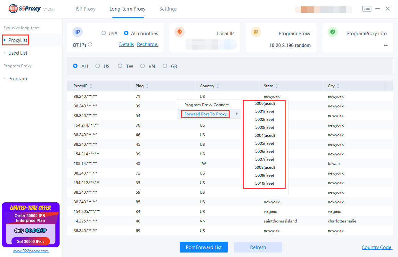Open the Settings tab

pyautogui.click(x=168, y=9)
